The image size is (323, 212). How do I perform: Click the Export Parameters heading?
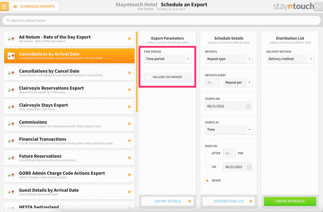click(x=167, y=38)
